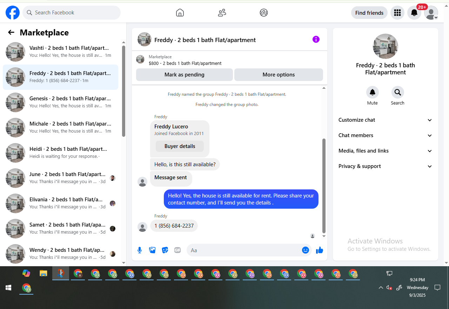Screen dimensions: 449x309
Task: Open the Genesis conversation
Action: [60, 102]
